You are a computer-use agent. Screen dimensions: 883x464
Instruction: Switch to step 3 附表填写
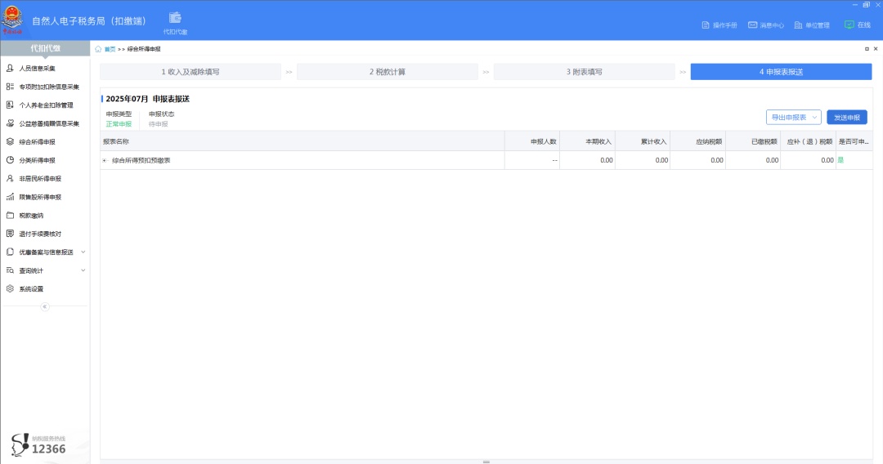[x=584, y=72]
